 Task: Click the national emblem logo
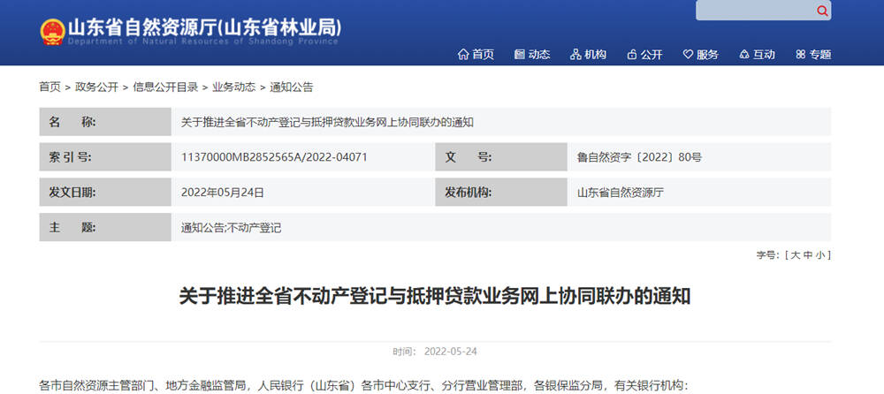pos(53,32)
